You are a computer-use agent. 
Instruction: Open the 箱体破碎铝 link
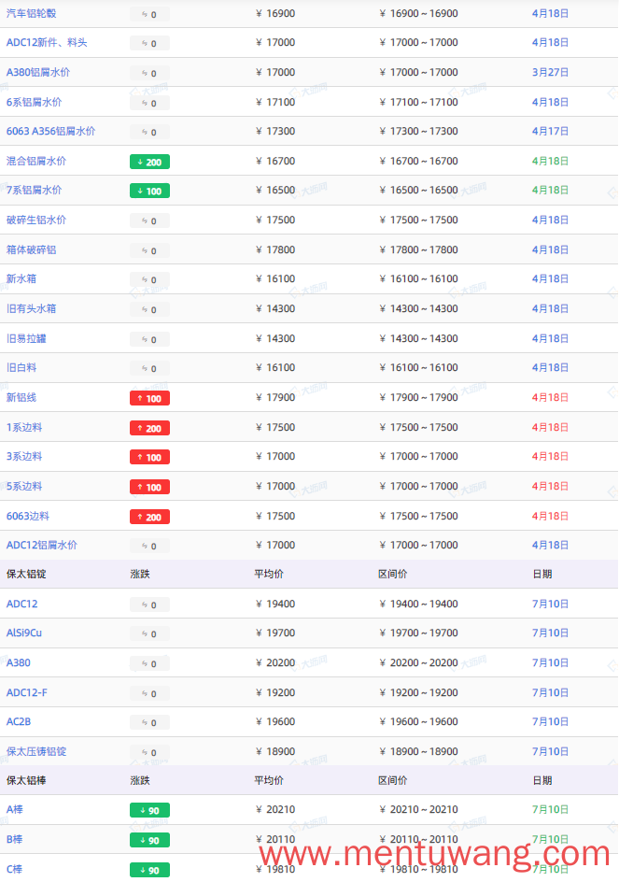click(x=31, y=249)
